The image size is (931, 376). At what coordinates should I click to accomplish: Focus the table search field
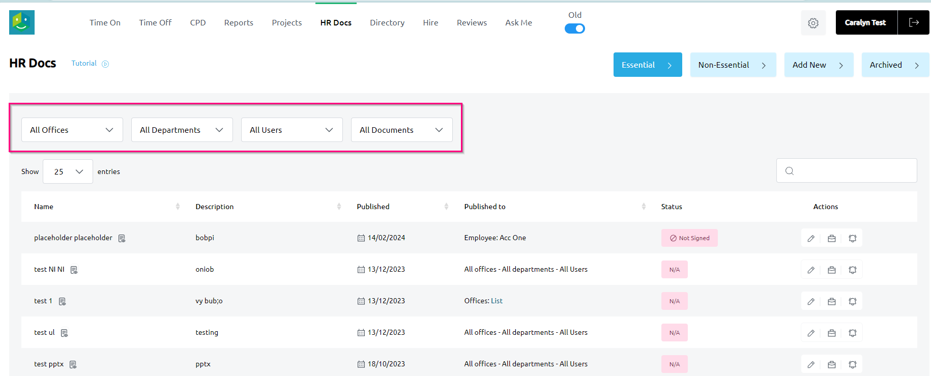click(847, 170)
